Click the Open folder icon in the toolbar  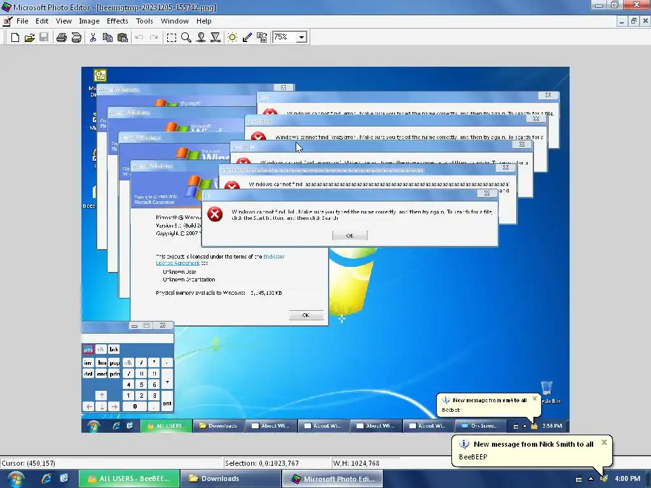(x=29, y=37)
